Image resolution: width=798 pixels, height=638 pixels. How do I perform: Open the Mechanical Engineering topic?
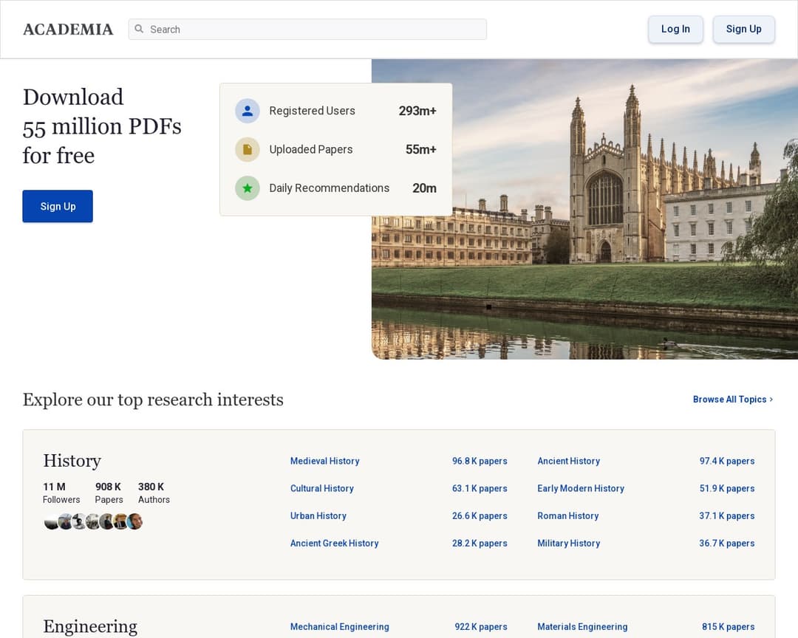point(339,626)
